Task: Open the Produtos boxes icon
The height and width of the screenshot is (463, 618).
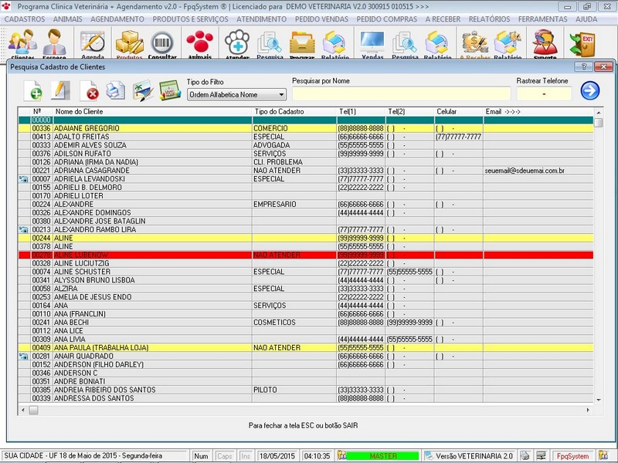Action: coord(129,43)
